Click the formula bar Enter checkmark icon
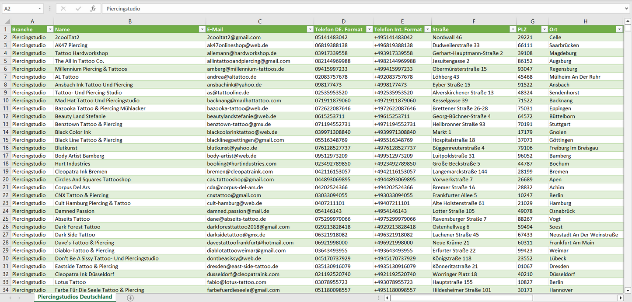Image resolution: width=632 pixels, height=302 pixels. 78,9
